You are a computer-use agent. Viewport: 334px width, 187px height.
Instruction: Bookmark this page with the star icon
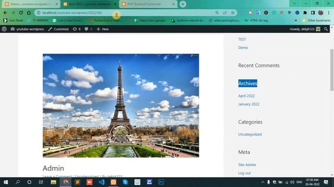pyautogui.click(x=233, y=12)
